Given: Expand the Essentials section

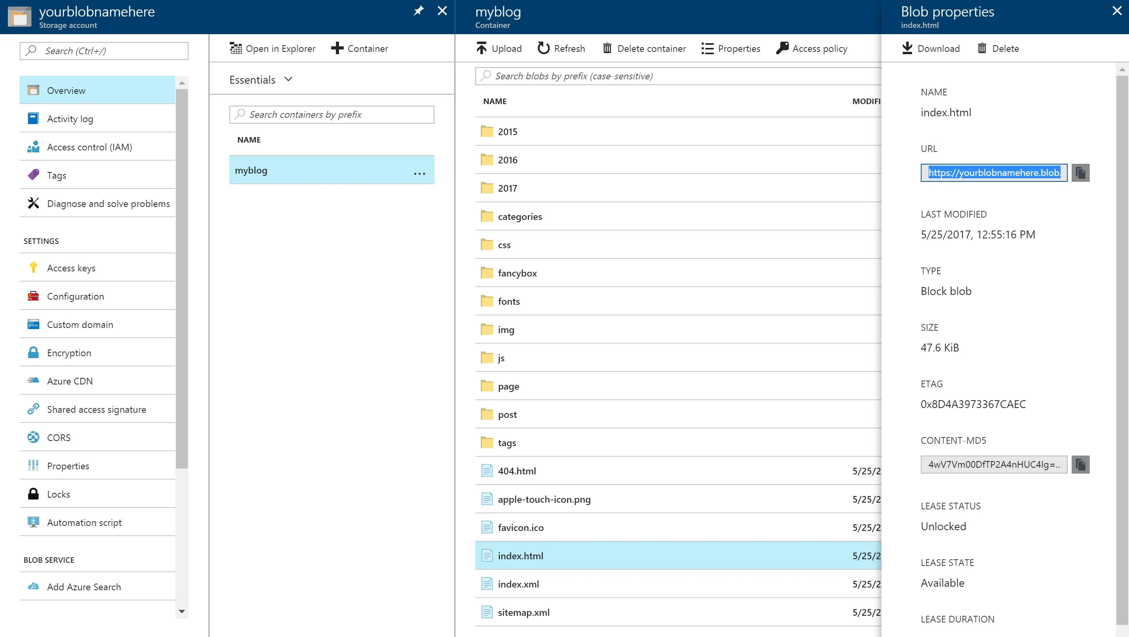Looking at the screenshot, I should pos(261,80).
